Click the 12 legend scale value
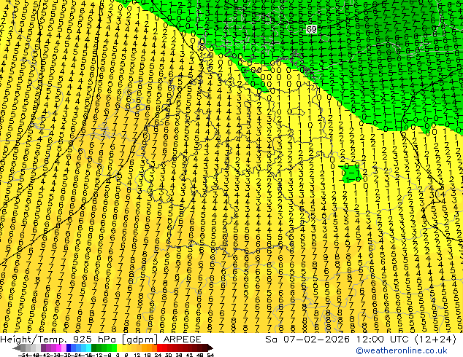Image resolution: width=463 pixels, height=357 pixels. (x=137, y=355)
